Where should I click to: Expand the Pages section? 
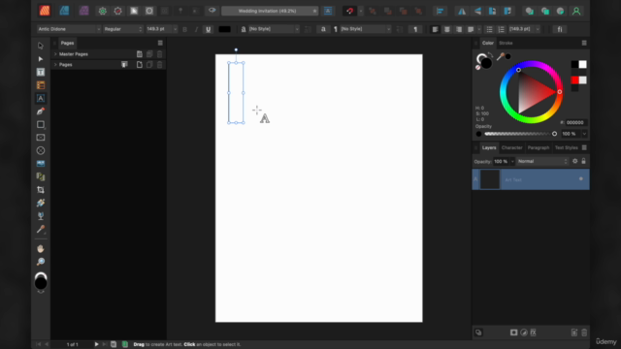coord(55,65)
